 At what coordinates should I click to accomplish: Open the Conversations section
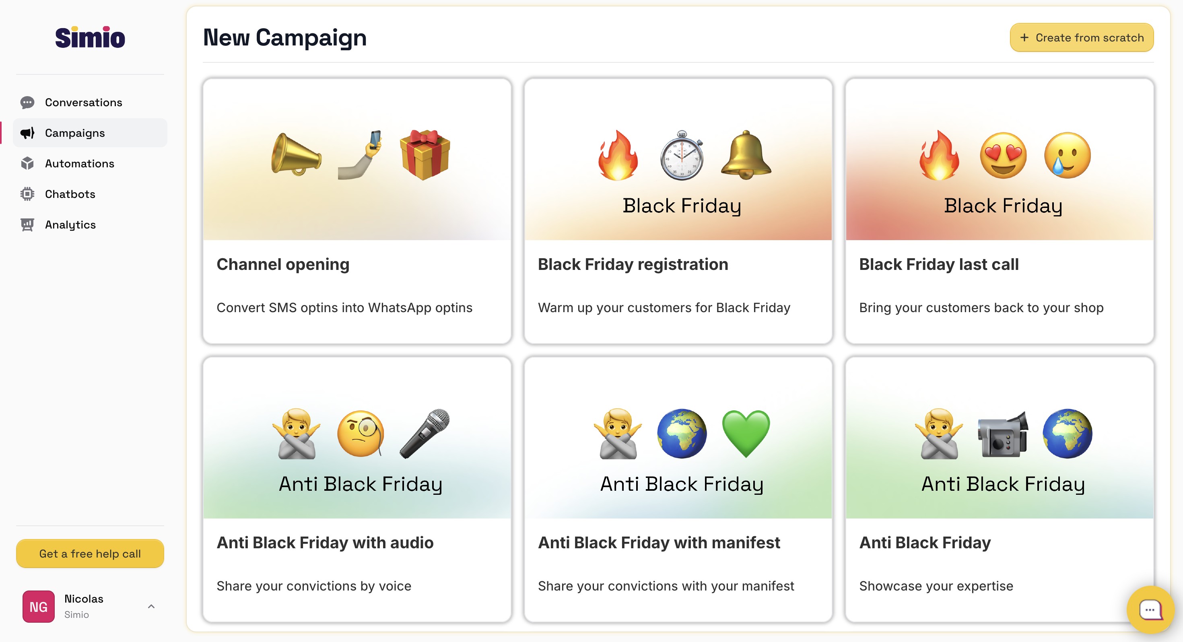pyautogui.click(x=84, y=103)
